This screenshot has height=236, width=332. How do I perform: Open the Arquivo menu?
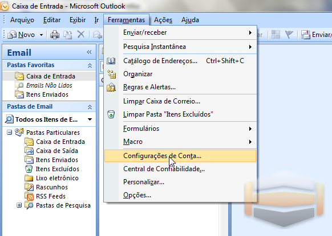click(22, 20)
